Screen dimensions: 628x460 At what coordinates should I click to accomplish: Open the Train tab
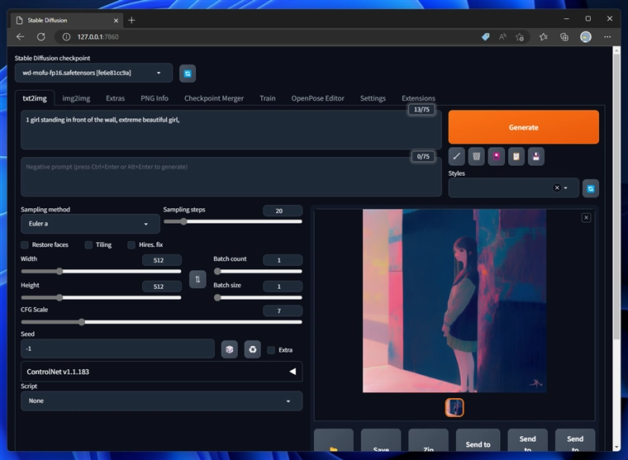pyautogui.click(x=268, y=98)
